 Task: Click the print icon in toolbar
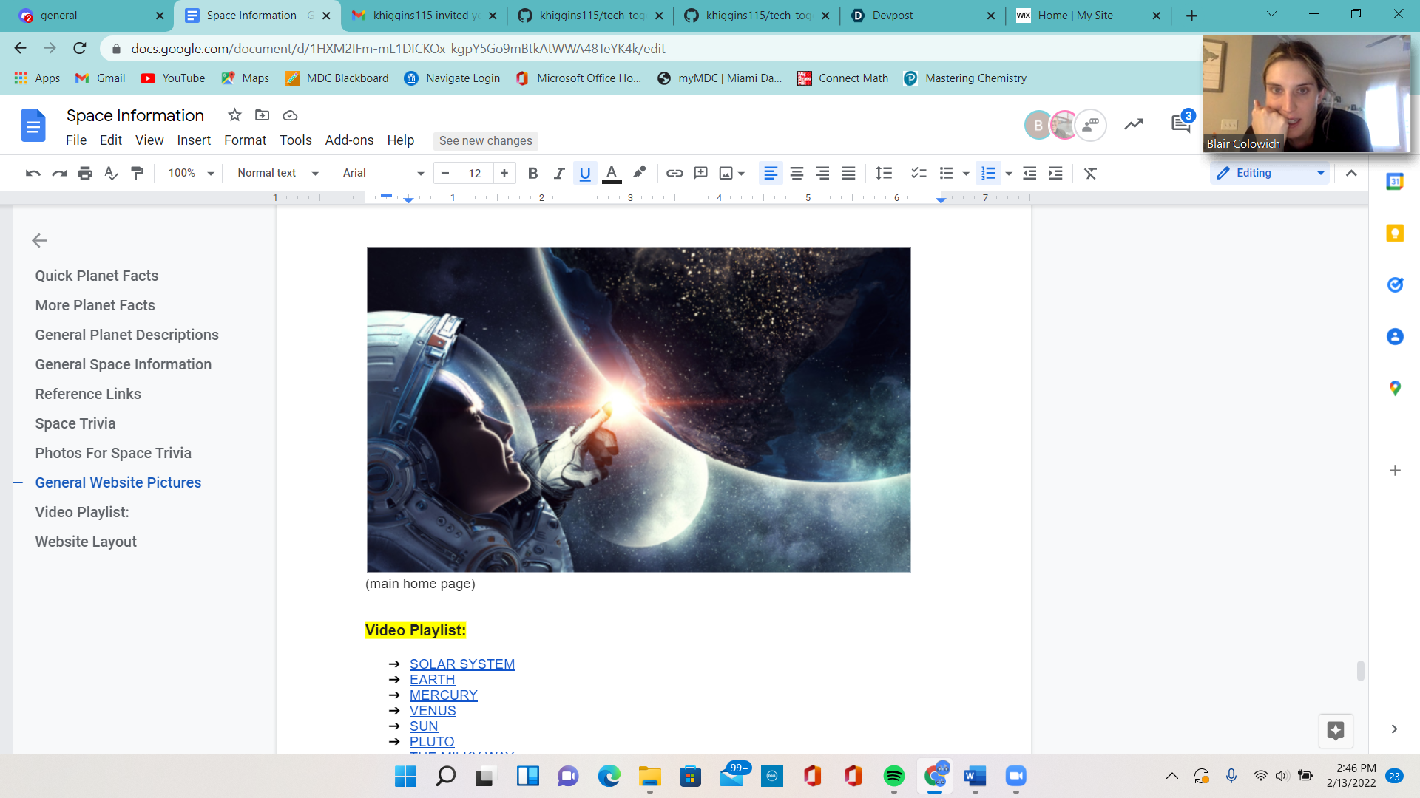85,173
